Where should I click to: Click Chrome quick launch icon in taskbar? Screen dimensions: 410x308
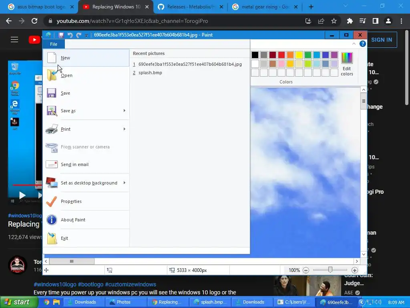46,302
